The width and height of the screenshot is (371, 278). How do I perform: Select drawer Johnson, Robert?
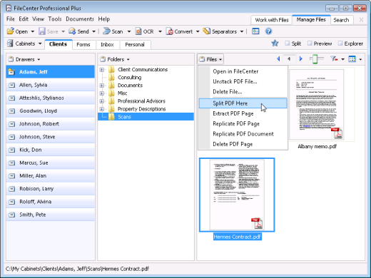50,124
